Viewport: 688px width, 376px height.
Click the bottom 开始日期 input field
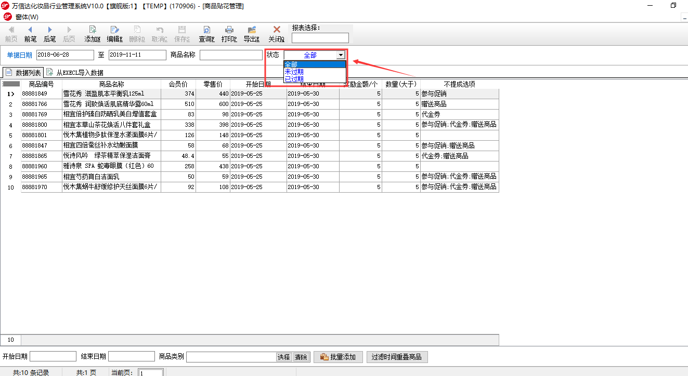53,357
